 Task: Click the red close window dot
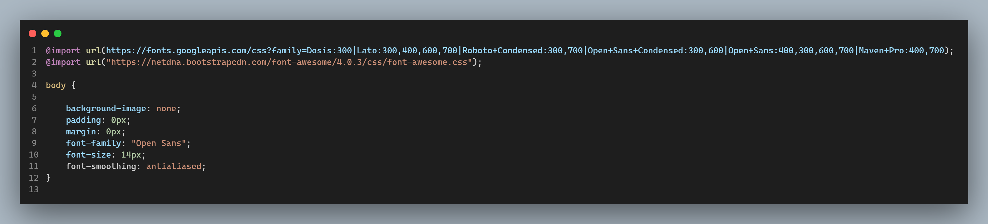32,34
